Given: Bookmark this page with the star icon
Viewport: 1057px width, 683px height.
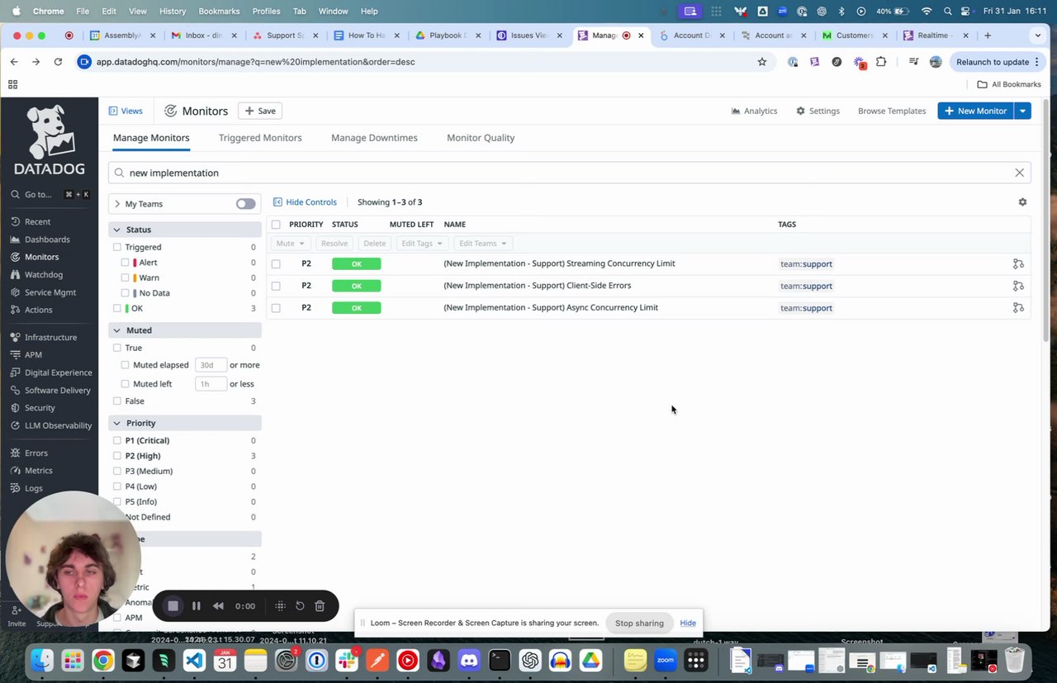Looking at the screenshot, I should (x=762, y=62).
